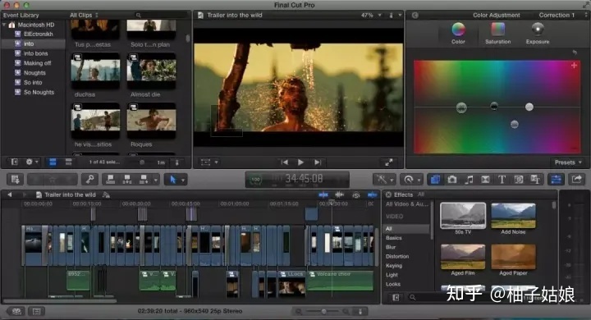Open the 47% viewer zoom dropdown

pos(371,15)
